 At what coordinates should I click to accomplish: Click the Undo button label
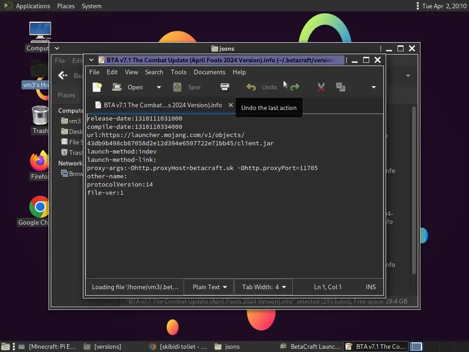pyautogui.click(x=269, y=87)
